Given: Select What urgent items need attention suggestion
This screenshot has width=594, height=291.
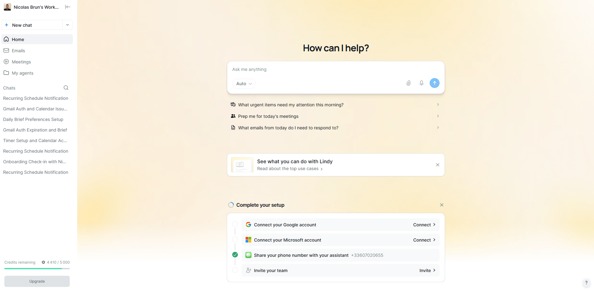Looking at the screenshot, I should tap(336, 105).
